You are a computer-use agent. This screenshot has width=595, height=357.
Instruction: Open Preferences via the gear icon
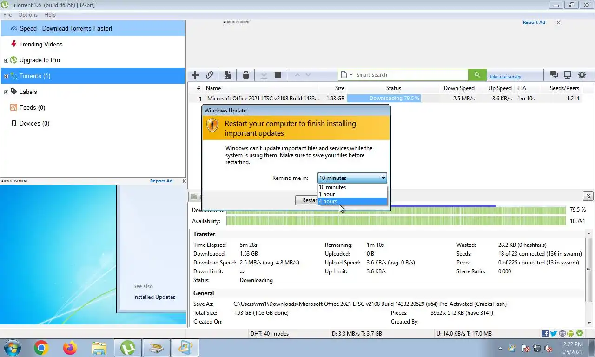click(x=582, y=75)
